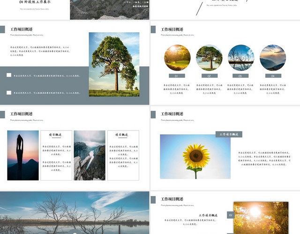Click 工作项目概述 title on the sunflower slide
This screenshot has height=234, width=300.
point(172,114)
